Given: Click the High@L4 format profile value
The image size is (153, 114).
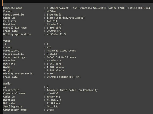Looking at the screenshot, I should (x=52, y=54).
